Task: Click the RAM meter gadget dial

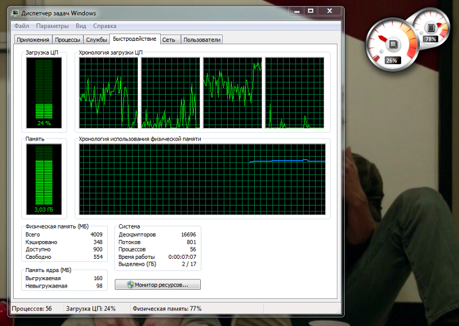Action: coord(431,28)
